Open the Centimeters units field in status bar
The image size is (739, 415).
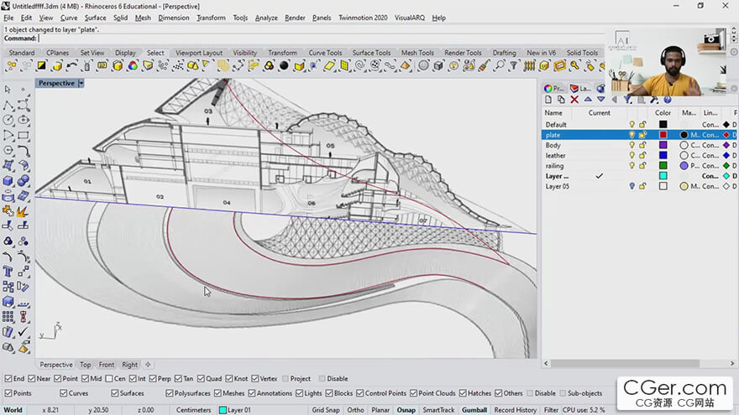tap(193, 410)
